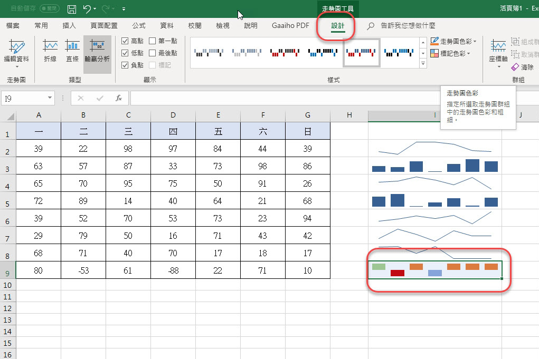Screen dimensions: 539x359
Task: Open the Gaaiho PDF ribbon tab
Action: pos(290,25)
